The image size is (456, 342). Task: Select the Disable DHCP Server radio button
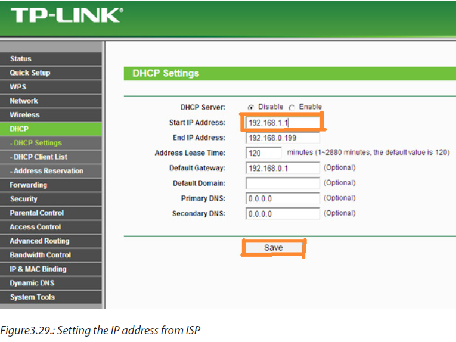251,107
